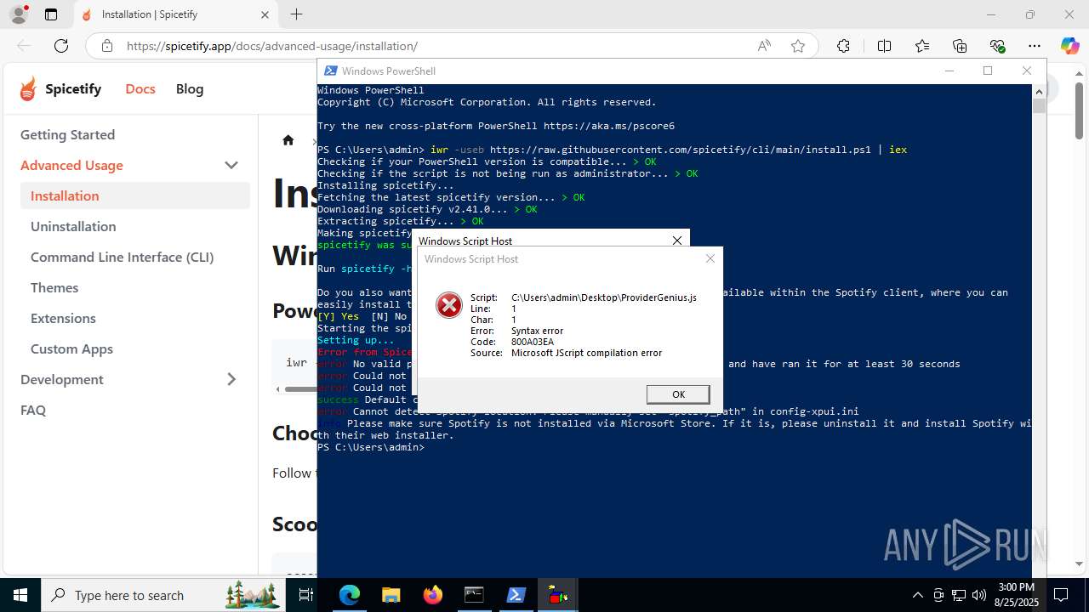Screen dimensions: 1089x612
Task: Switch to PowerShell taskbar icon
Action: 516,595
